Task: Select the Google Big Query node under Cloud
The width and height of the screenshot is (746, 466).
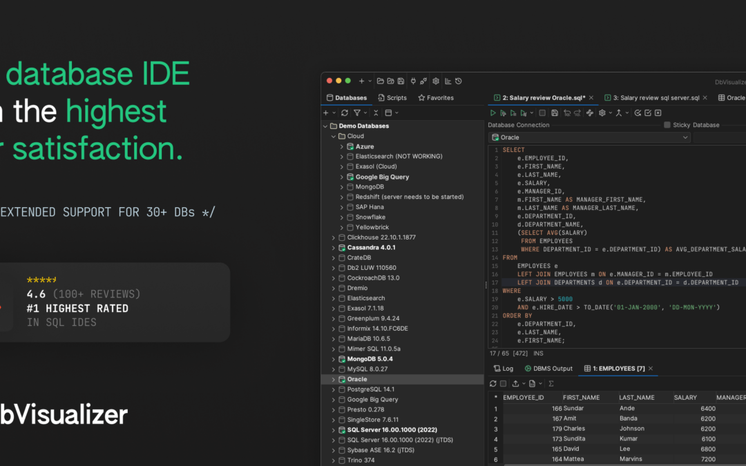Action: pos(382,177)
